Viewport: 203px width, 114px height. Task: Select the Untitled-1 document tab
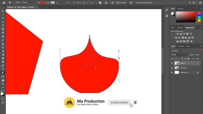pos(21,7)
